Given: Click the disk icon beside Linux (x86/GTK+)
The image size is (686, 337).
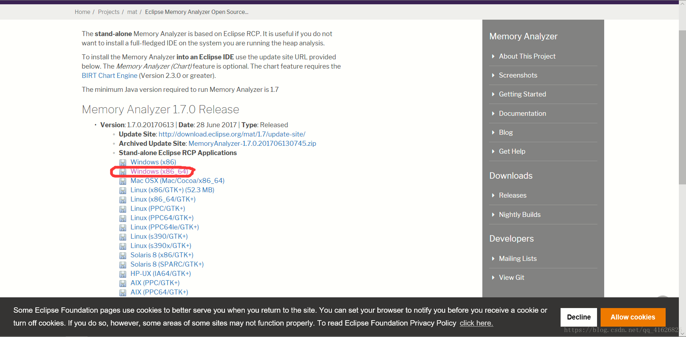Looking at the screenshot, I should point(123,190).
